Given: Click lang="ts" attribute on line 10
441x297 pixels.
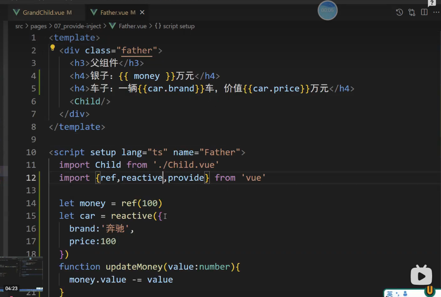Looking at the screenshot, I should (x=144, y=152).
